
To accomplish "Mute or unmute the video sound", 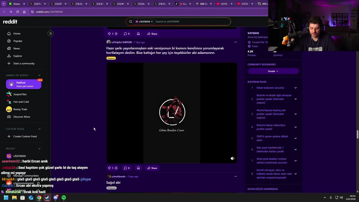I will pyautogui.click(x=233, y=159).
